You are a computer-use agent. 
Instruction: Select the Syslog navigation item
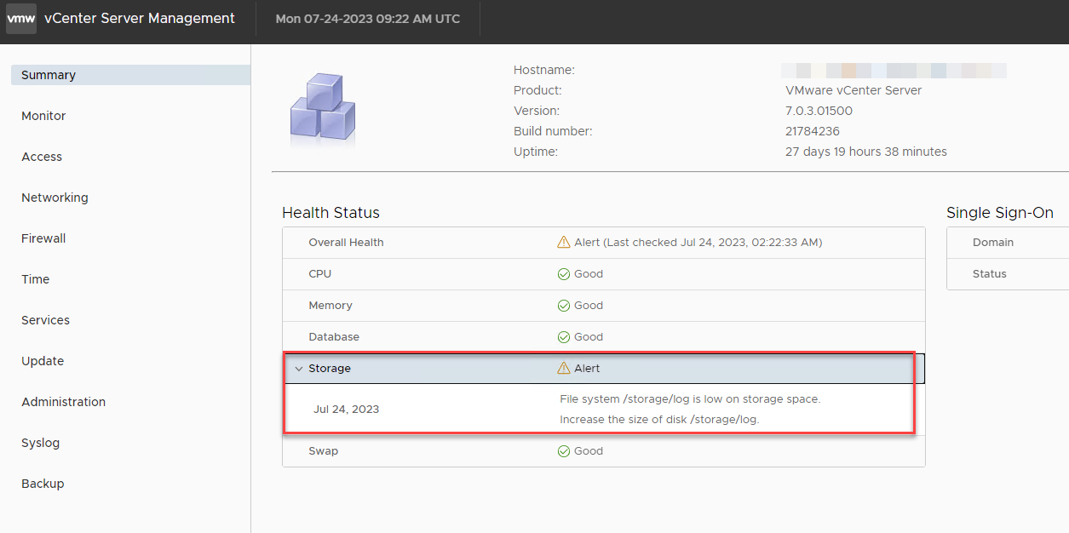(x=40, y=443)
